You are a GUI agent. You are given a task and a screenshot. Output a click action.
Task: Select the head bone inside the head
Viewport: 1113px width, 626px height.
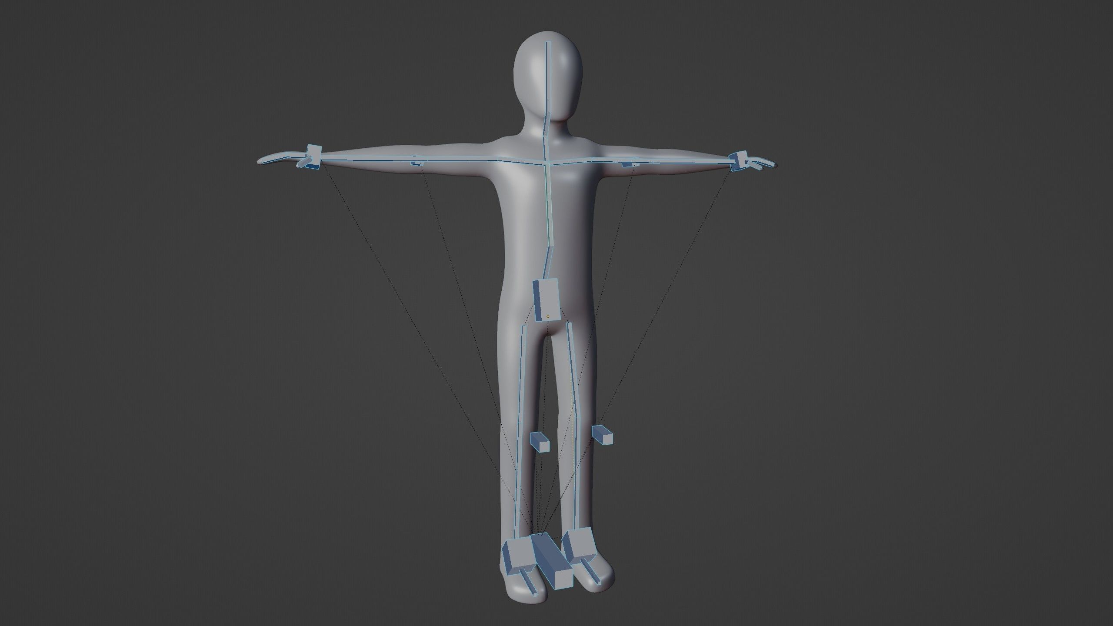click(x=548, y=76)
